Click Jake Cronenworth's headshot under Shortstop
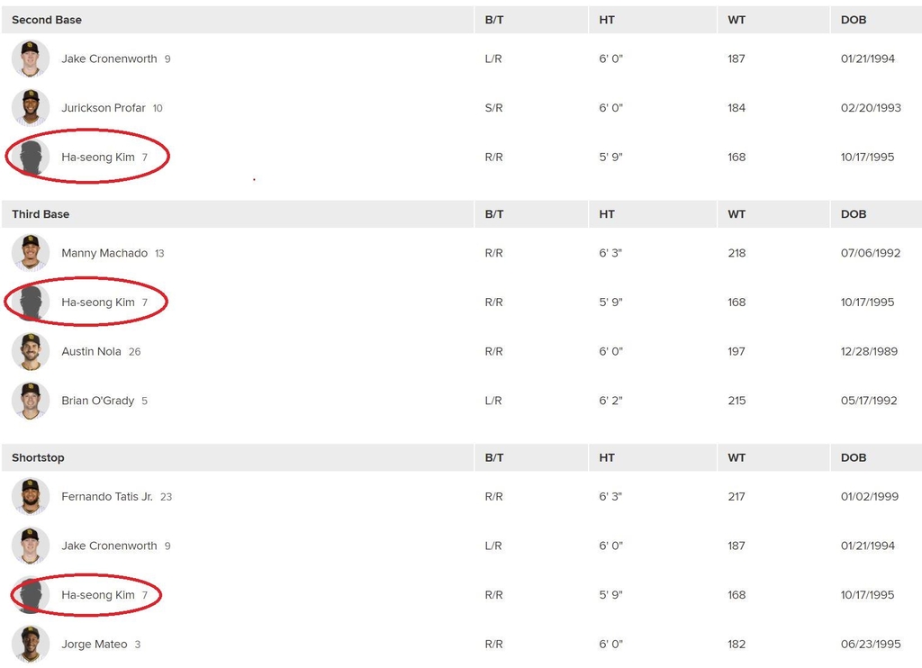Screen dimensions: 922x668 [x=31, y=546]
